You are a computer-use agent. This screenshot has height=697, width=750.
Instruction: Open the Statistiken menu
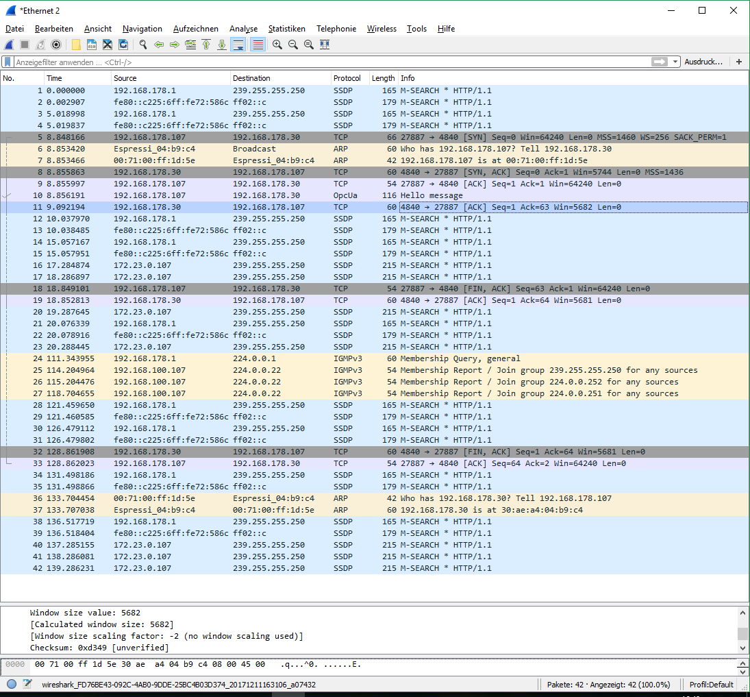[286, 29]
